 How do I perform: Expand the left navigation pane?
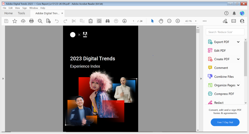(x=3, y=79)
